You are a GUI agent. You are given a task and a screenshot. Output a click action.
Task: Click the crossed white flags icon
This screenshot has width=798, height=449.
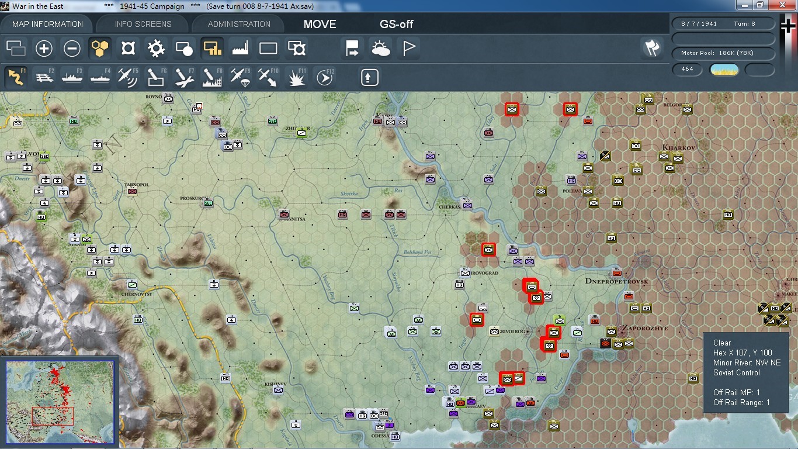(652, 49)
